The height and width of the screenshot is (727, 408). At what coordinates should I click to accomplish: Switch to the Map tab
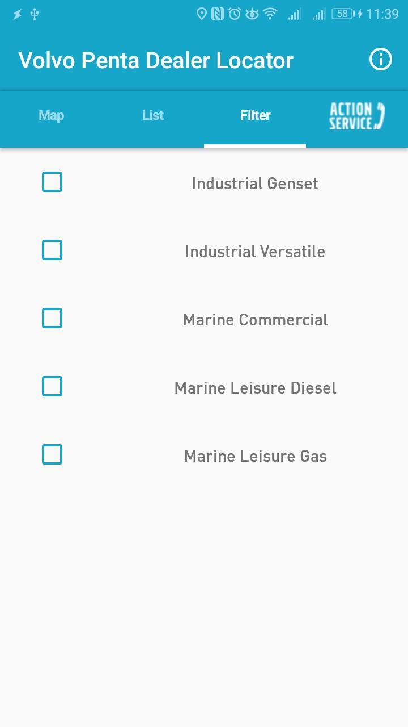51,115
